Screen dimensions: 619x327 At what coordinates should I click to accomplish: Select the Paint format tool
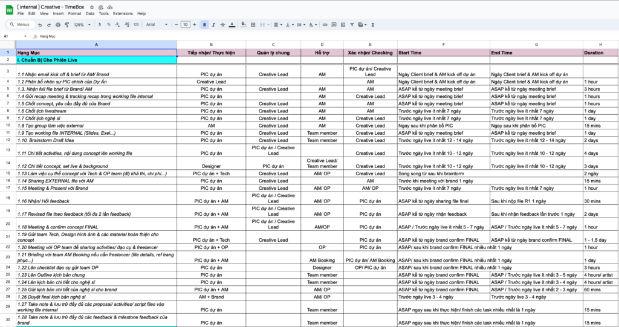[x=66, y=25]
